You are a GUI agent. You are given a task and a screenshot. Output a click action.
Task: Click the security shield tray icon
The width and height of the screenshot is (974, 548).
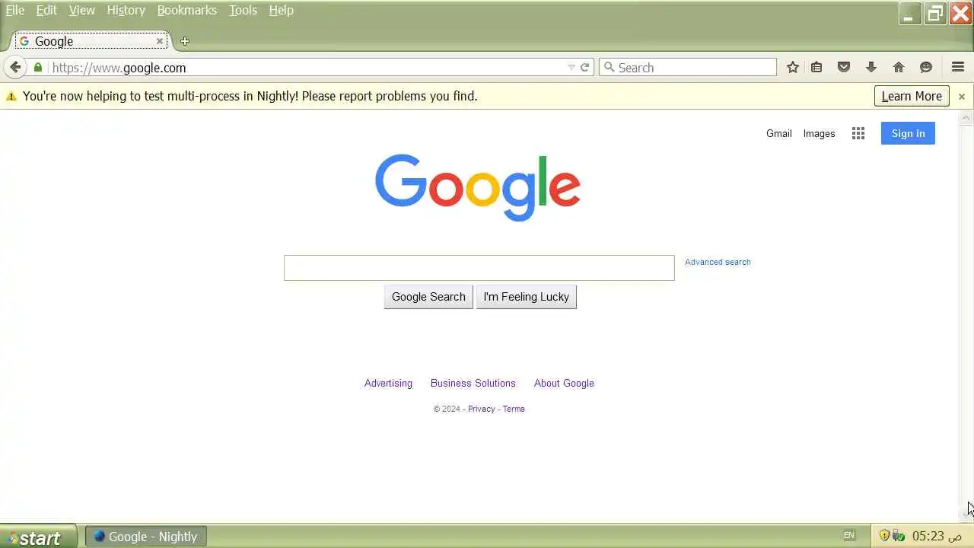pyautogui.click(x=884, y=536)
